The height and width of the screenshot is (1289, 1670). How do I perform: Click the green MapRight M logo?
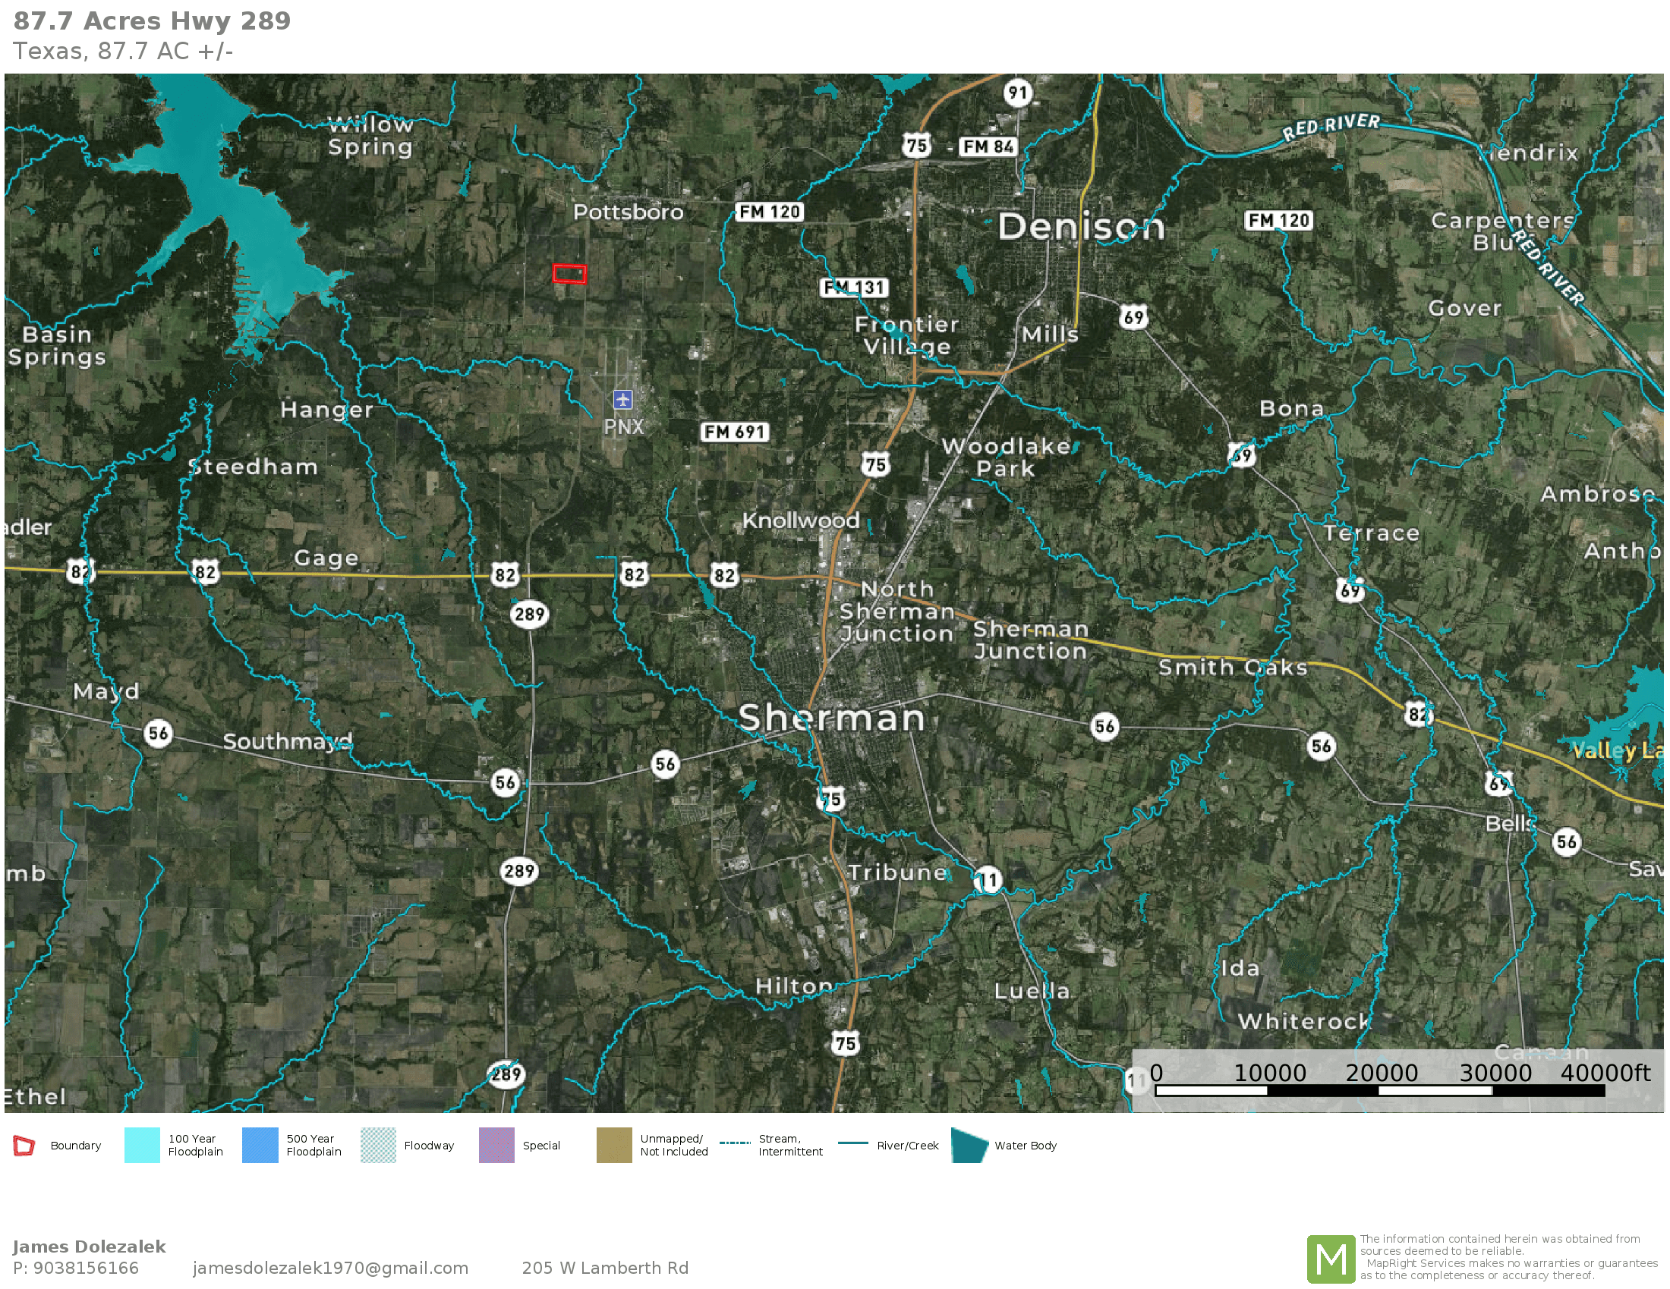(1331, 1259)
